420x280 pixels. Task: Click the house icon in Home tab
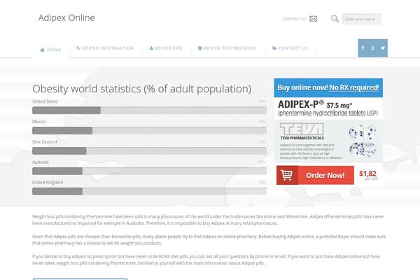(42, 50)
